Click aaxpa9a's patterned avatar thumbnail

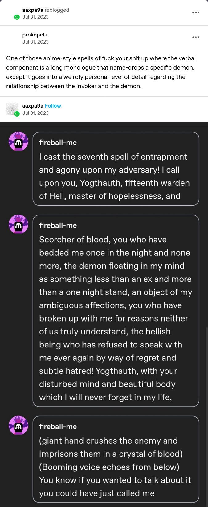click(12, 109)
